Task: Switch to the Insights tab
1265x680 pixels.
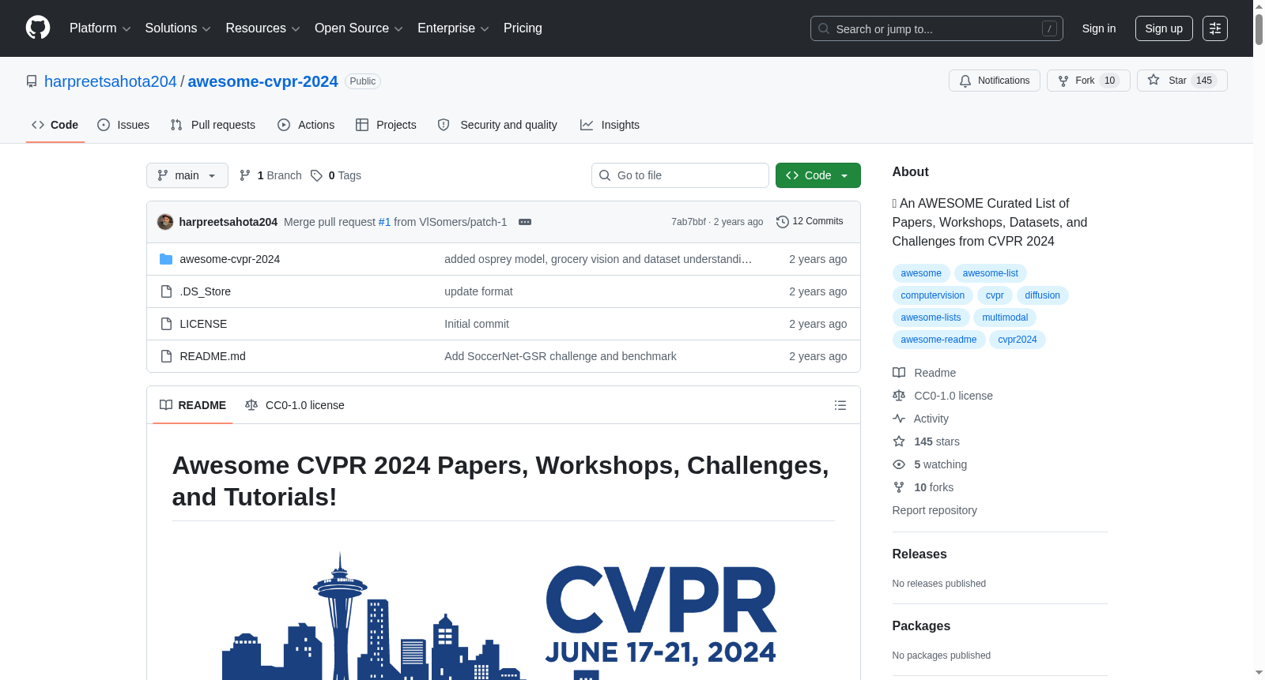Action: coord(610,125)
